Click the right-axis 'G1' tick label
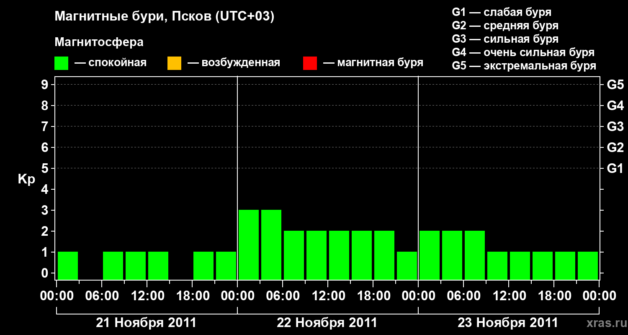This screenshot has height=335, width=628. pos(615,168)
